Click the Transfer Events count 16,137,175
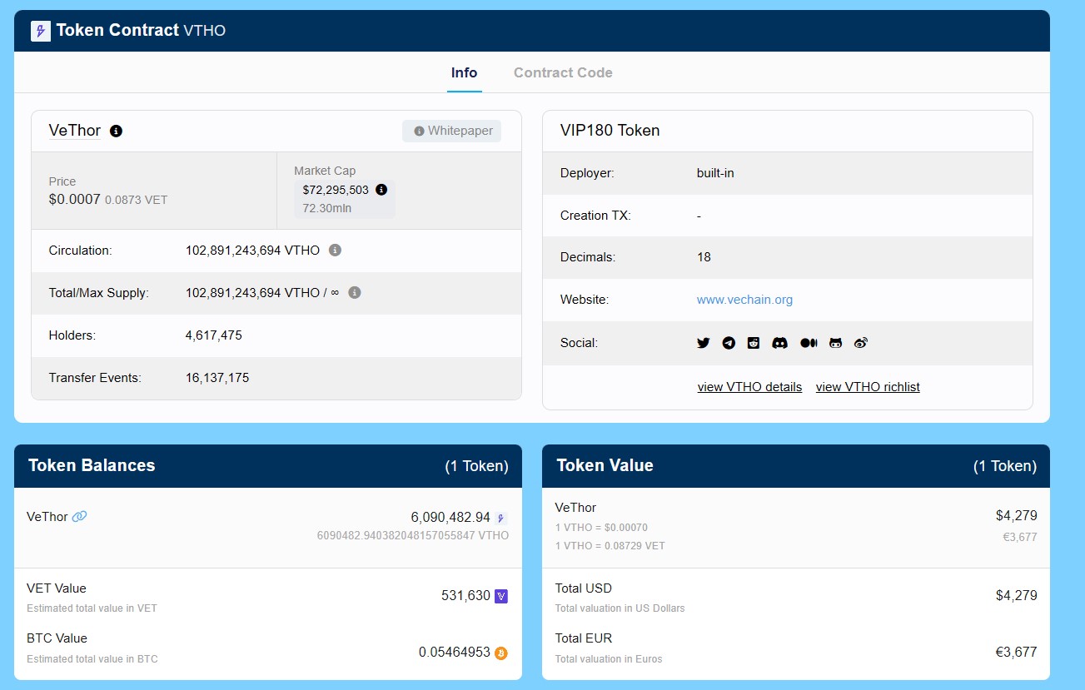 click(217, 378)
